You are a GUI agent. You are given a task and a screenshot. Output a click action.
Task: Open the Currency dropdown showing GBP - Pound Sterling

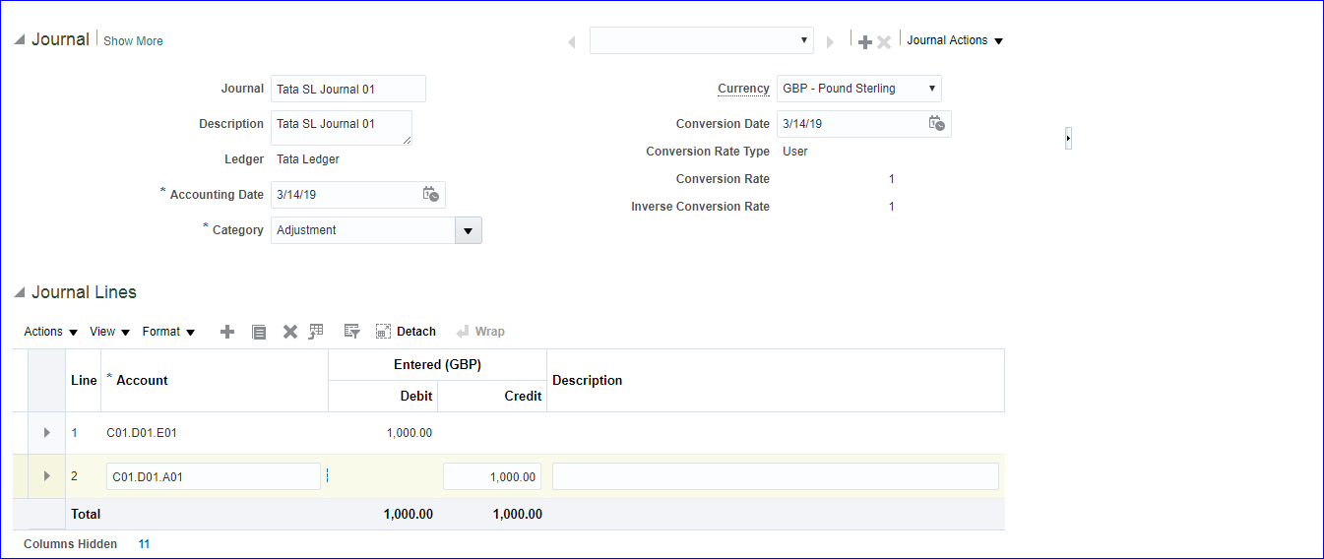coord(858,89)
